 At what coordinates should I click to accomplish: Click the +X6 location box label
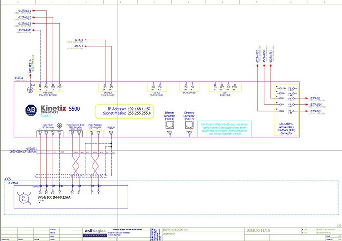[7, 179]
